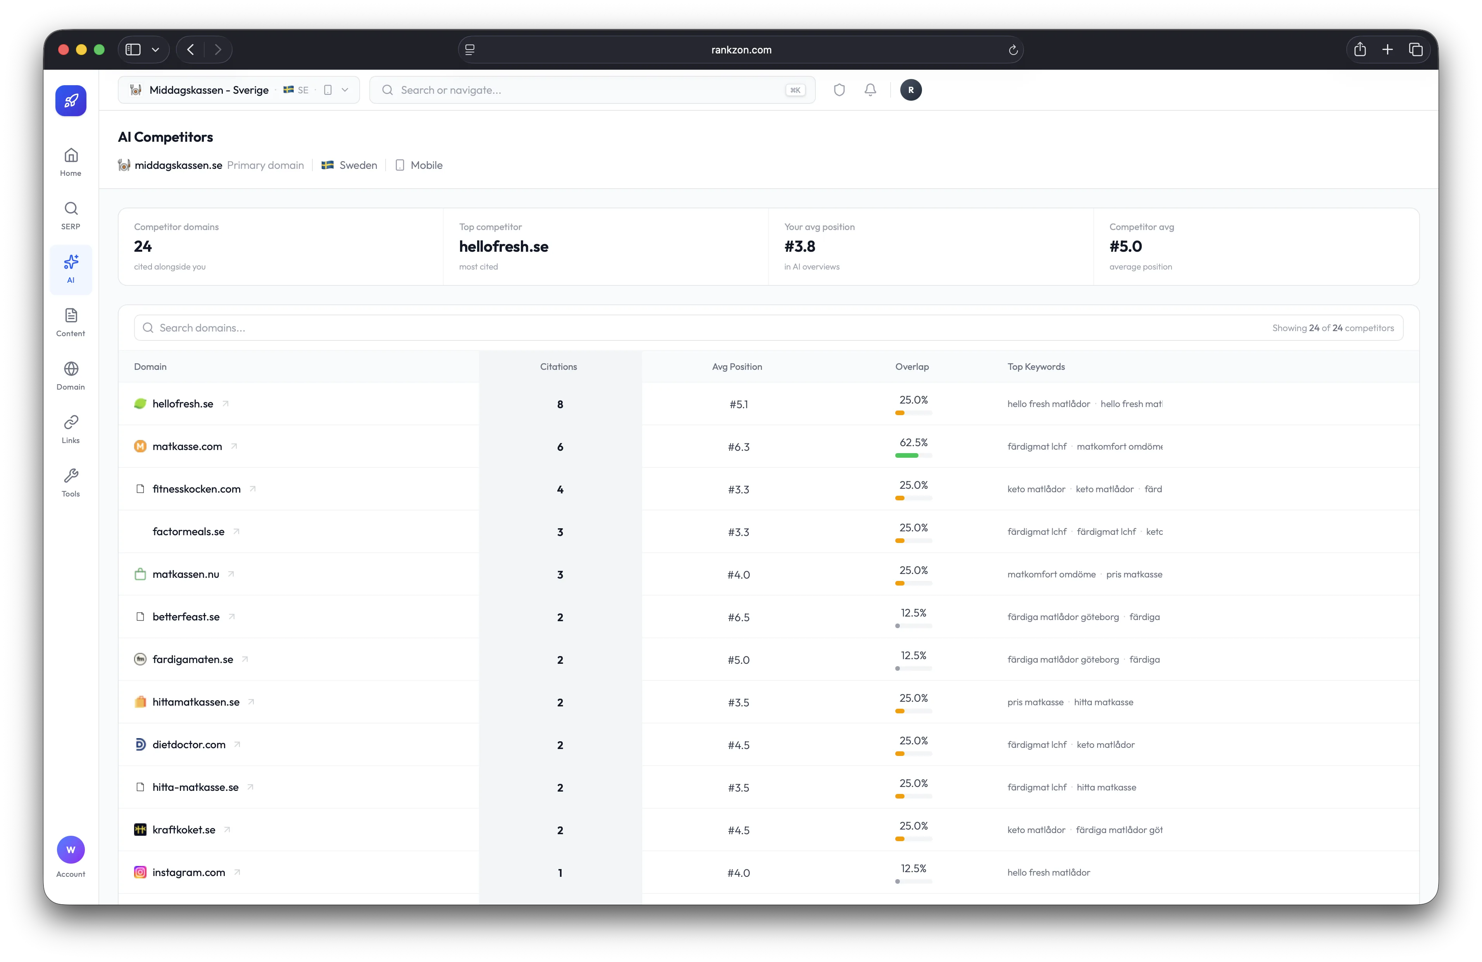Click the Top Keywords column header
The height and width of the screenshot is (962, 1482).
1036,366
